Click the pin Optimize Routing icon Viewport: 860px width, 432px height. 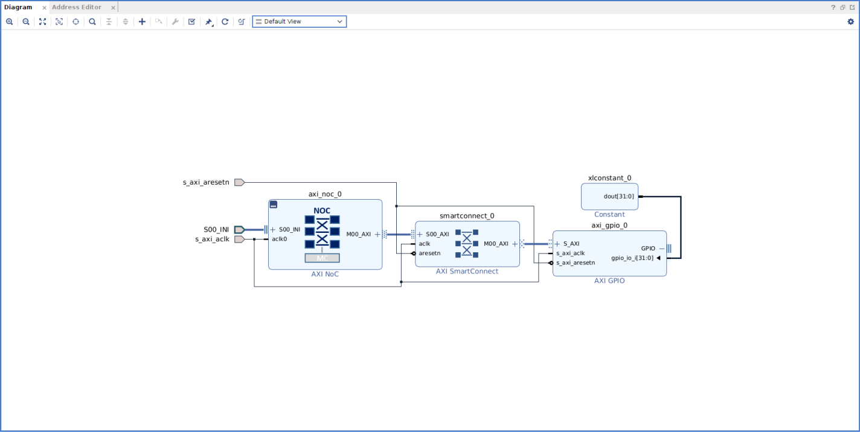coord(208,22)
